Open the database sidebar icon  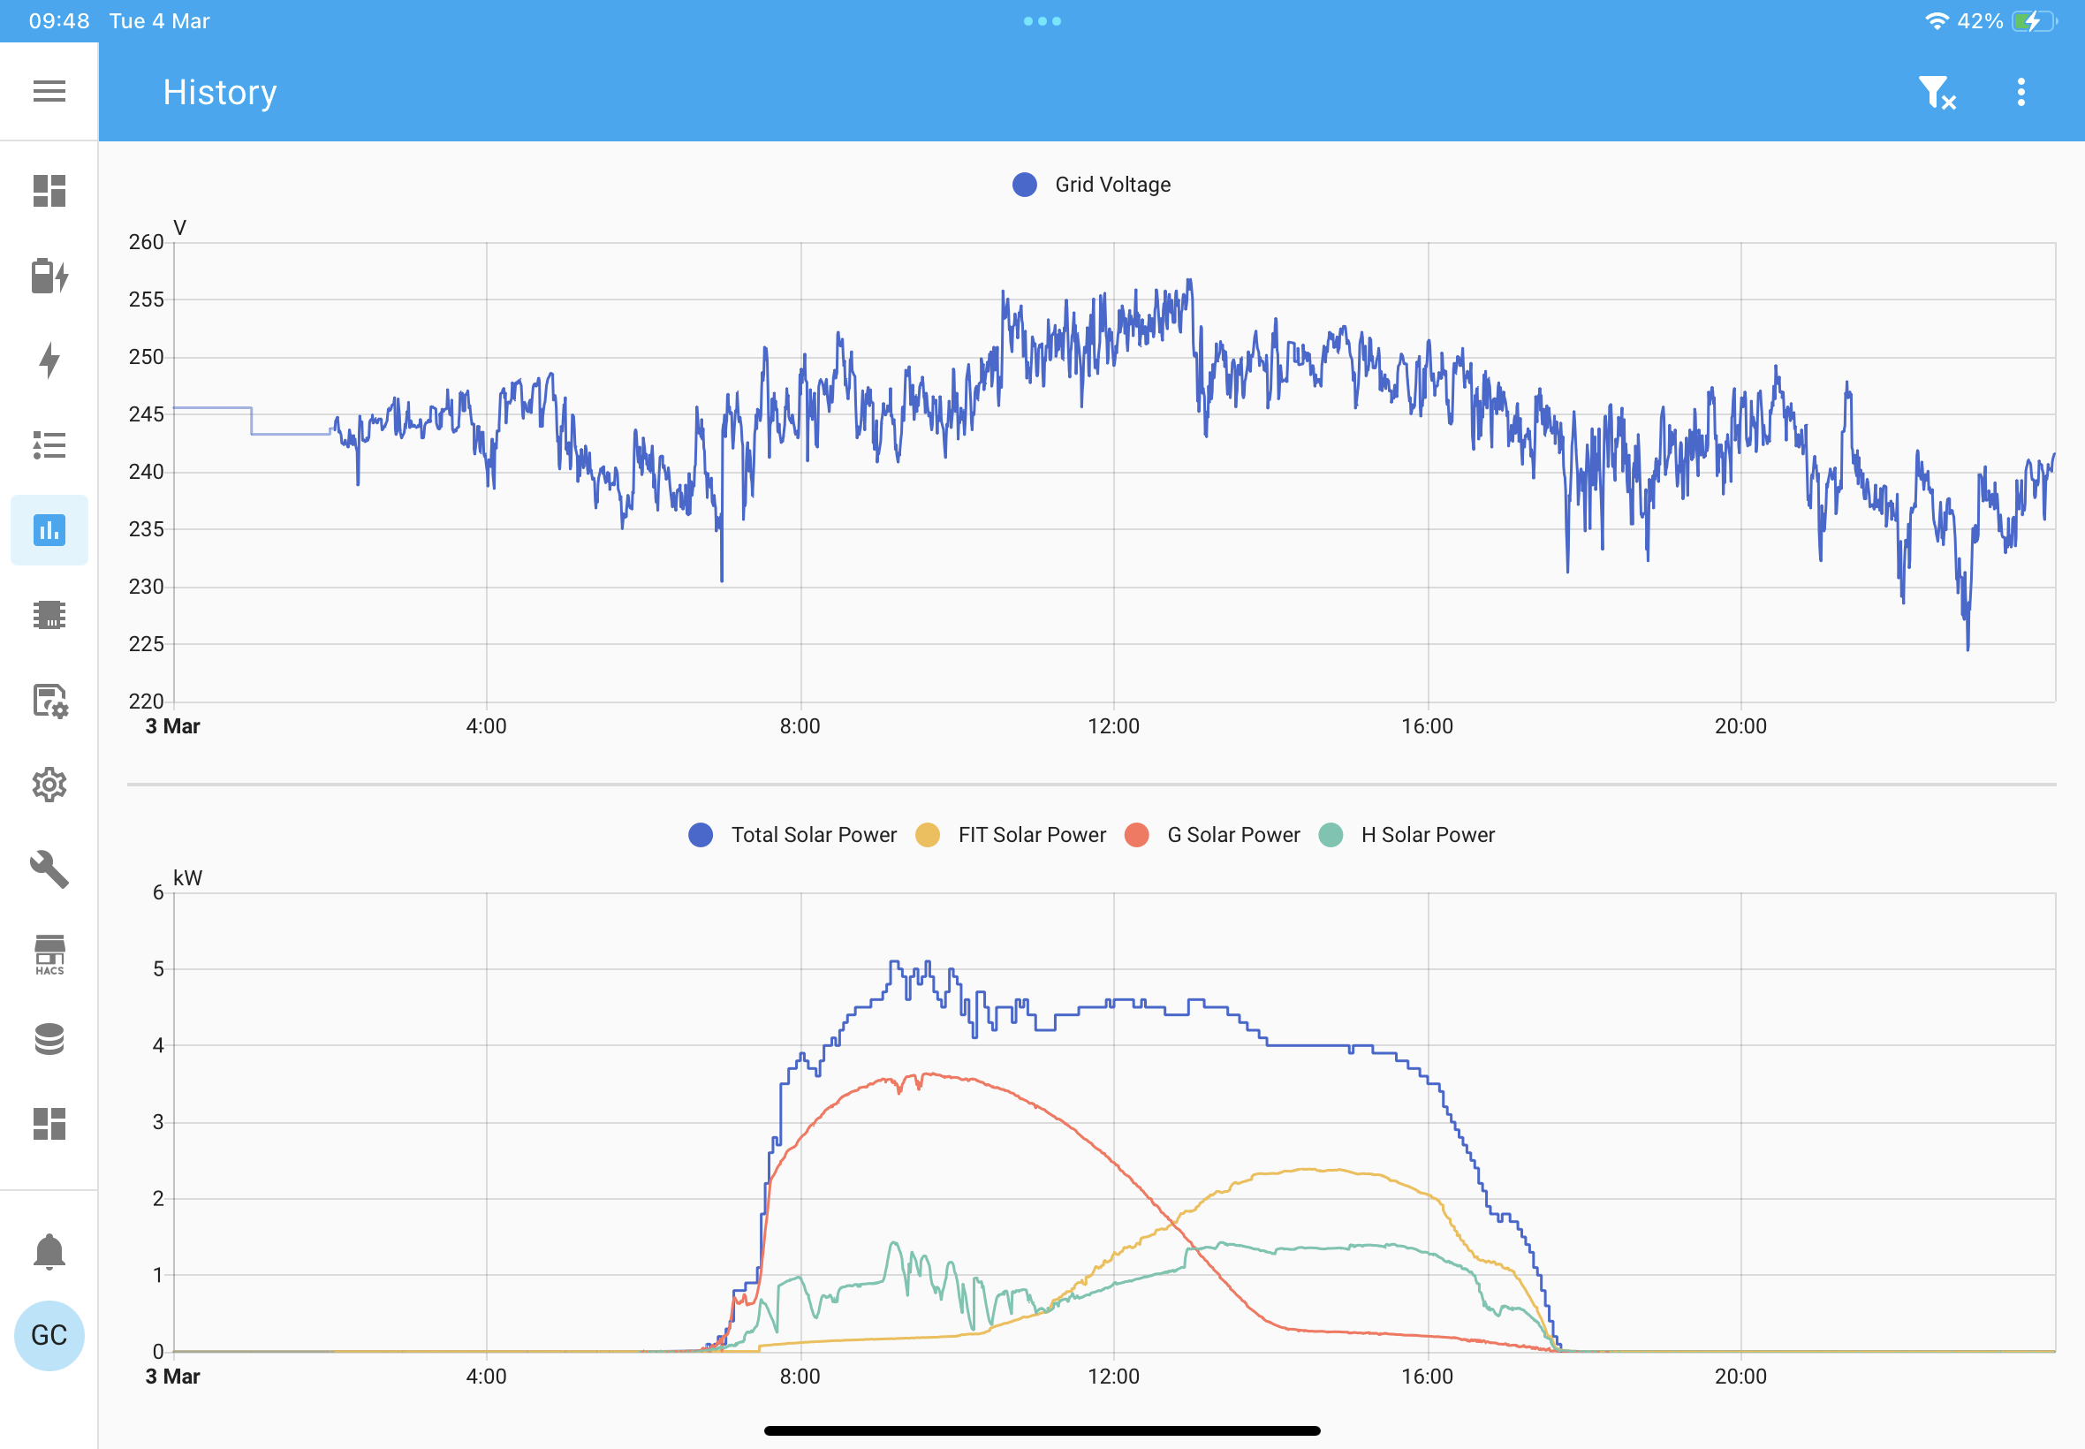point(49,1040)
